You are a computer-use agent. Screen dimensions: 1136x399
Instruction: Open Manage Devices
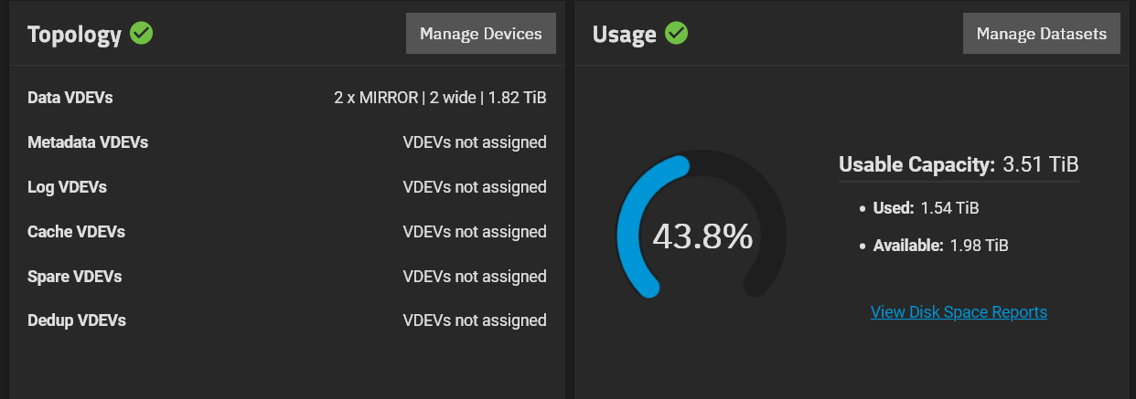coord(481,34)
